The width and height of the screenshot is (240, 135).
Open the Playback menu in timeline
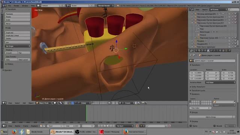[x=34, y=126]
